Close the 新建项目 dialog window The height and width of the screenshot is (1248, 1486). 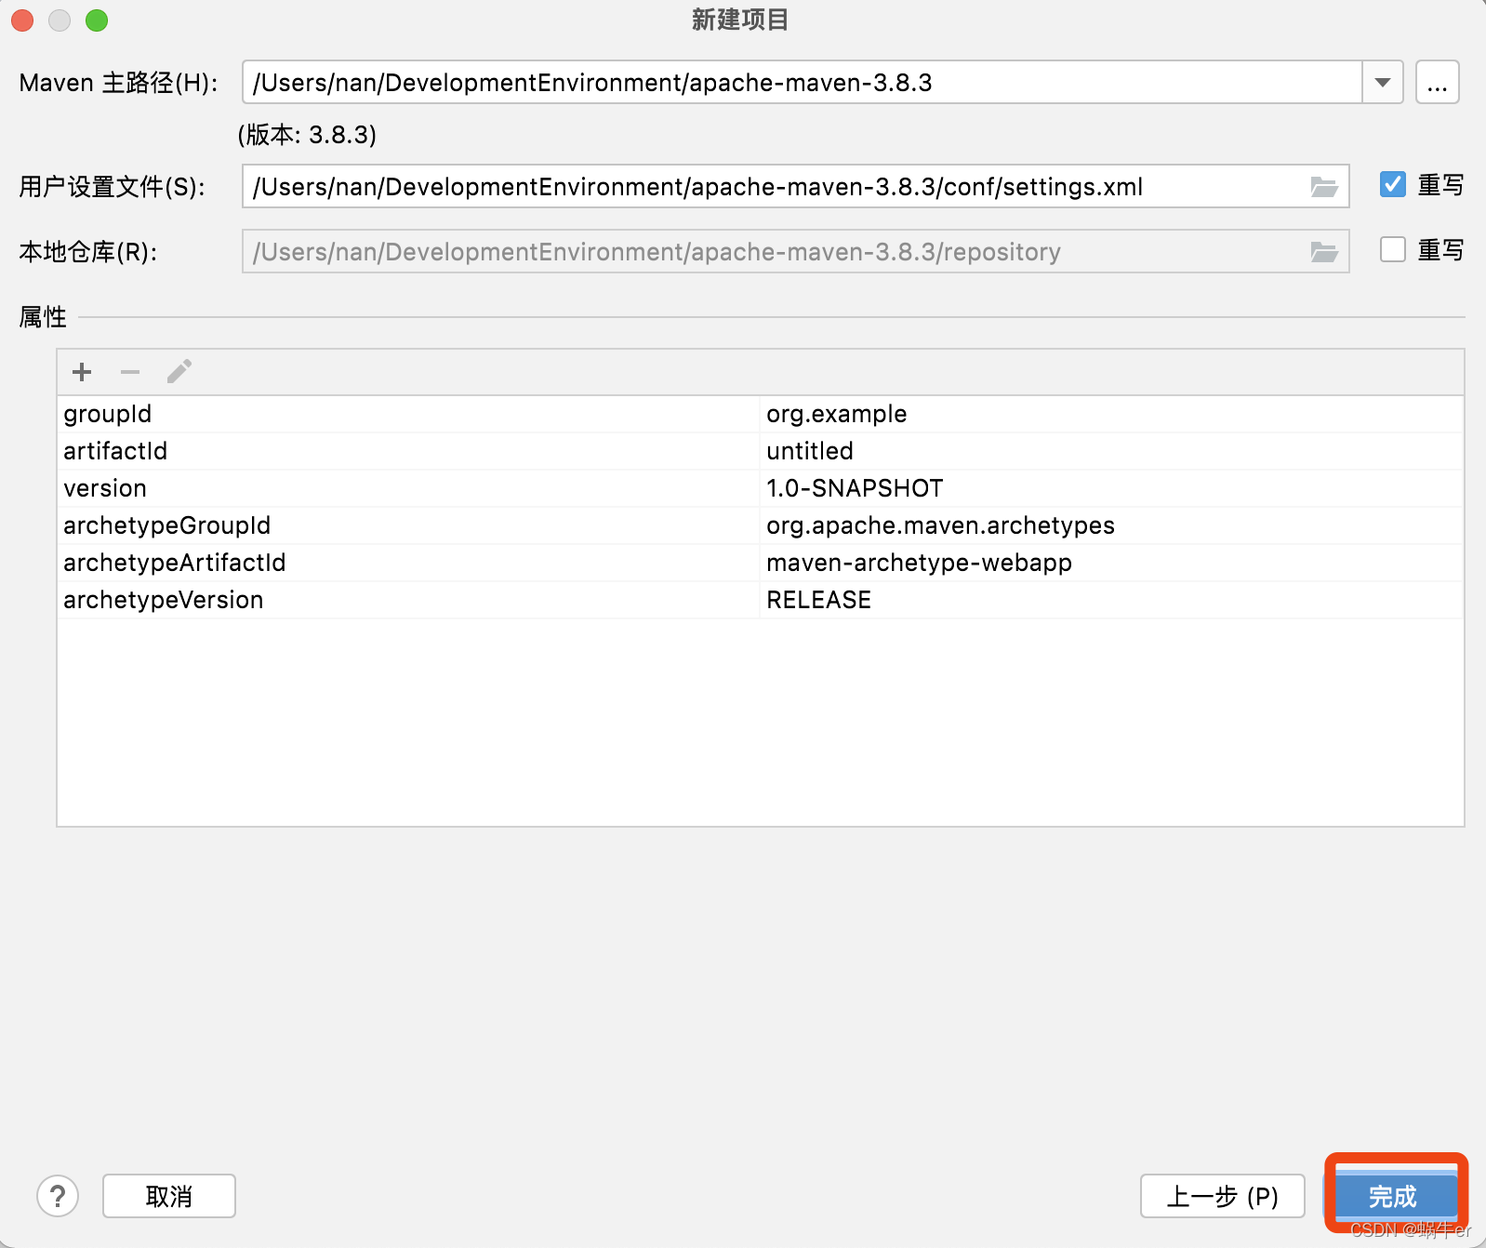(x=22, y=20)
